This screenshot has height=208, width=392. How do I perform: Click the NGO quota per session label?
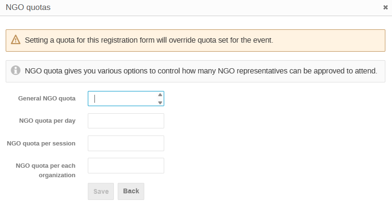[x=41, y=144]
